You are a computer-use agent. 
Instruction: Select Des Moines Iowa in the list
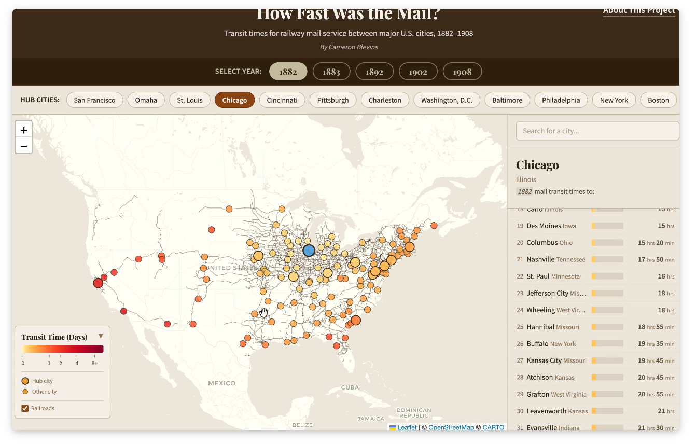click(594, 226)
